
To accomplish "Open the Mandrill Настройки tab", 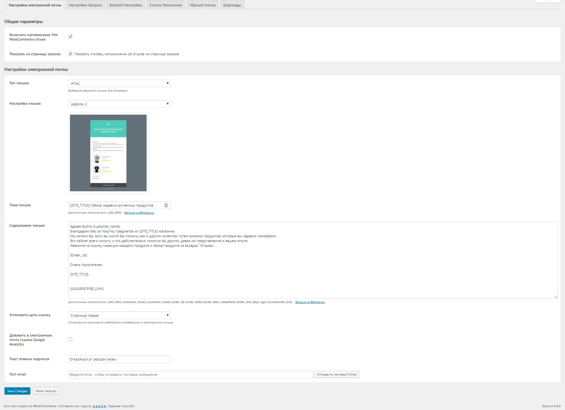I will pyautogui.click(x=126, y=5).
